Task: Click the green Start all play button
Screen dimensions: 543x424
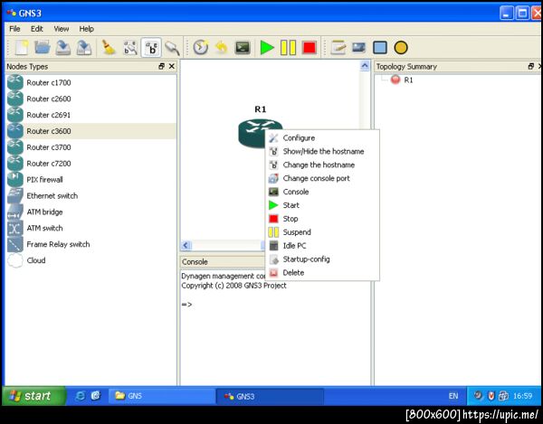Action: pyautogui.click(x=267, y=47)
